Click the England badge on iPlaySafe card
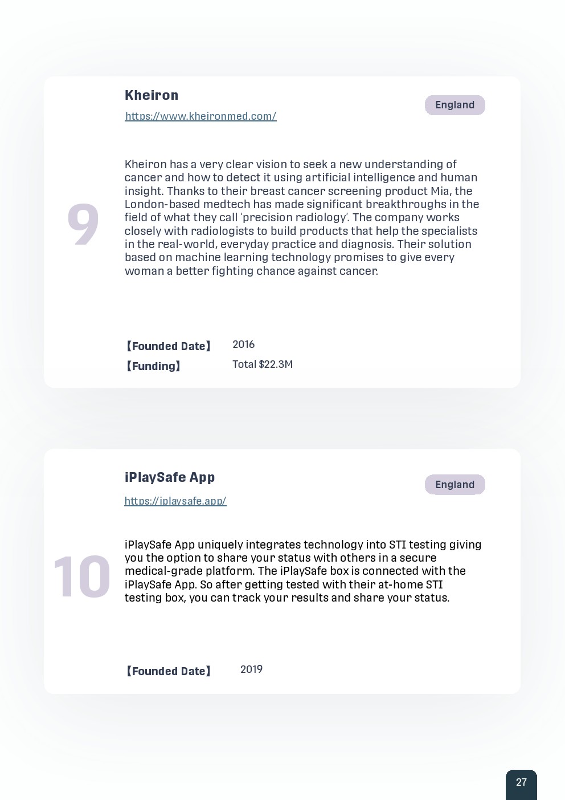 [455, 485]
